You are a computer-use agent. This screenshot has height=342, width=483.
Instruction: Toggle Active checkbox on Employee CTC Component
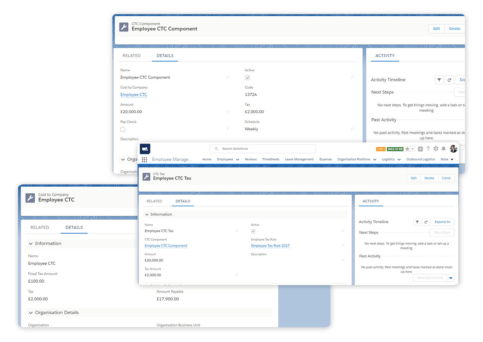coord(248,78)
